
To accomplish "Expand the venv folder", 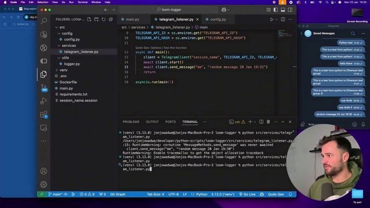I will pos(57,70).
